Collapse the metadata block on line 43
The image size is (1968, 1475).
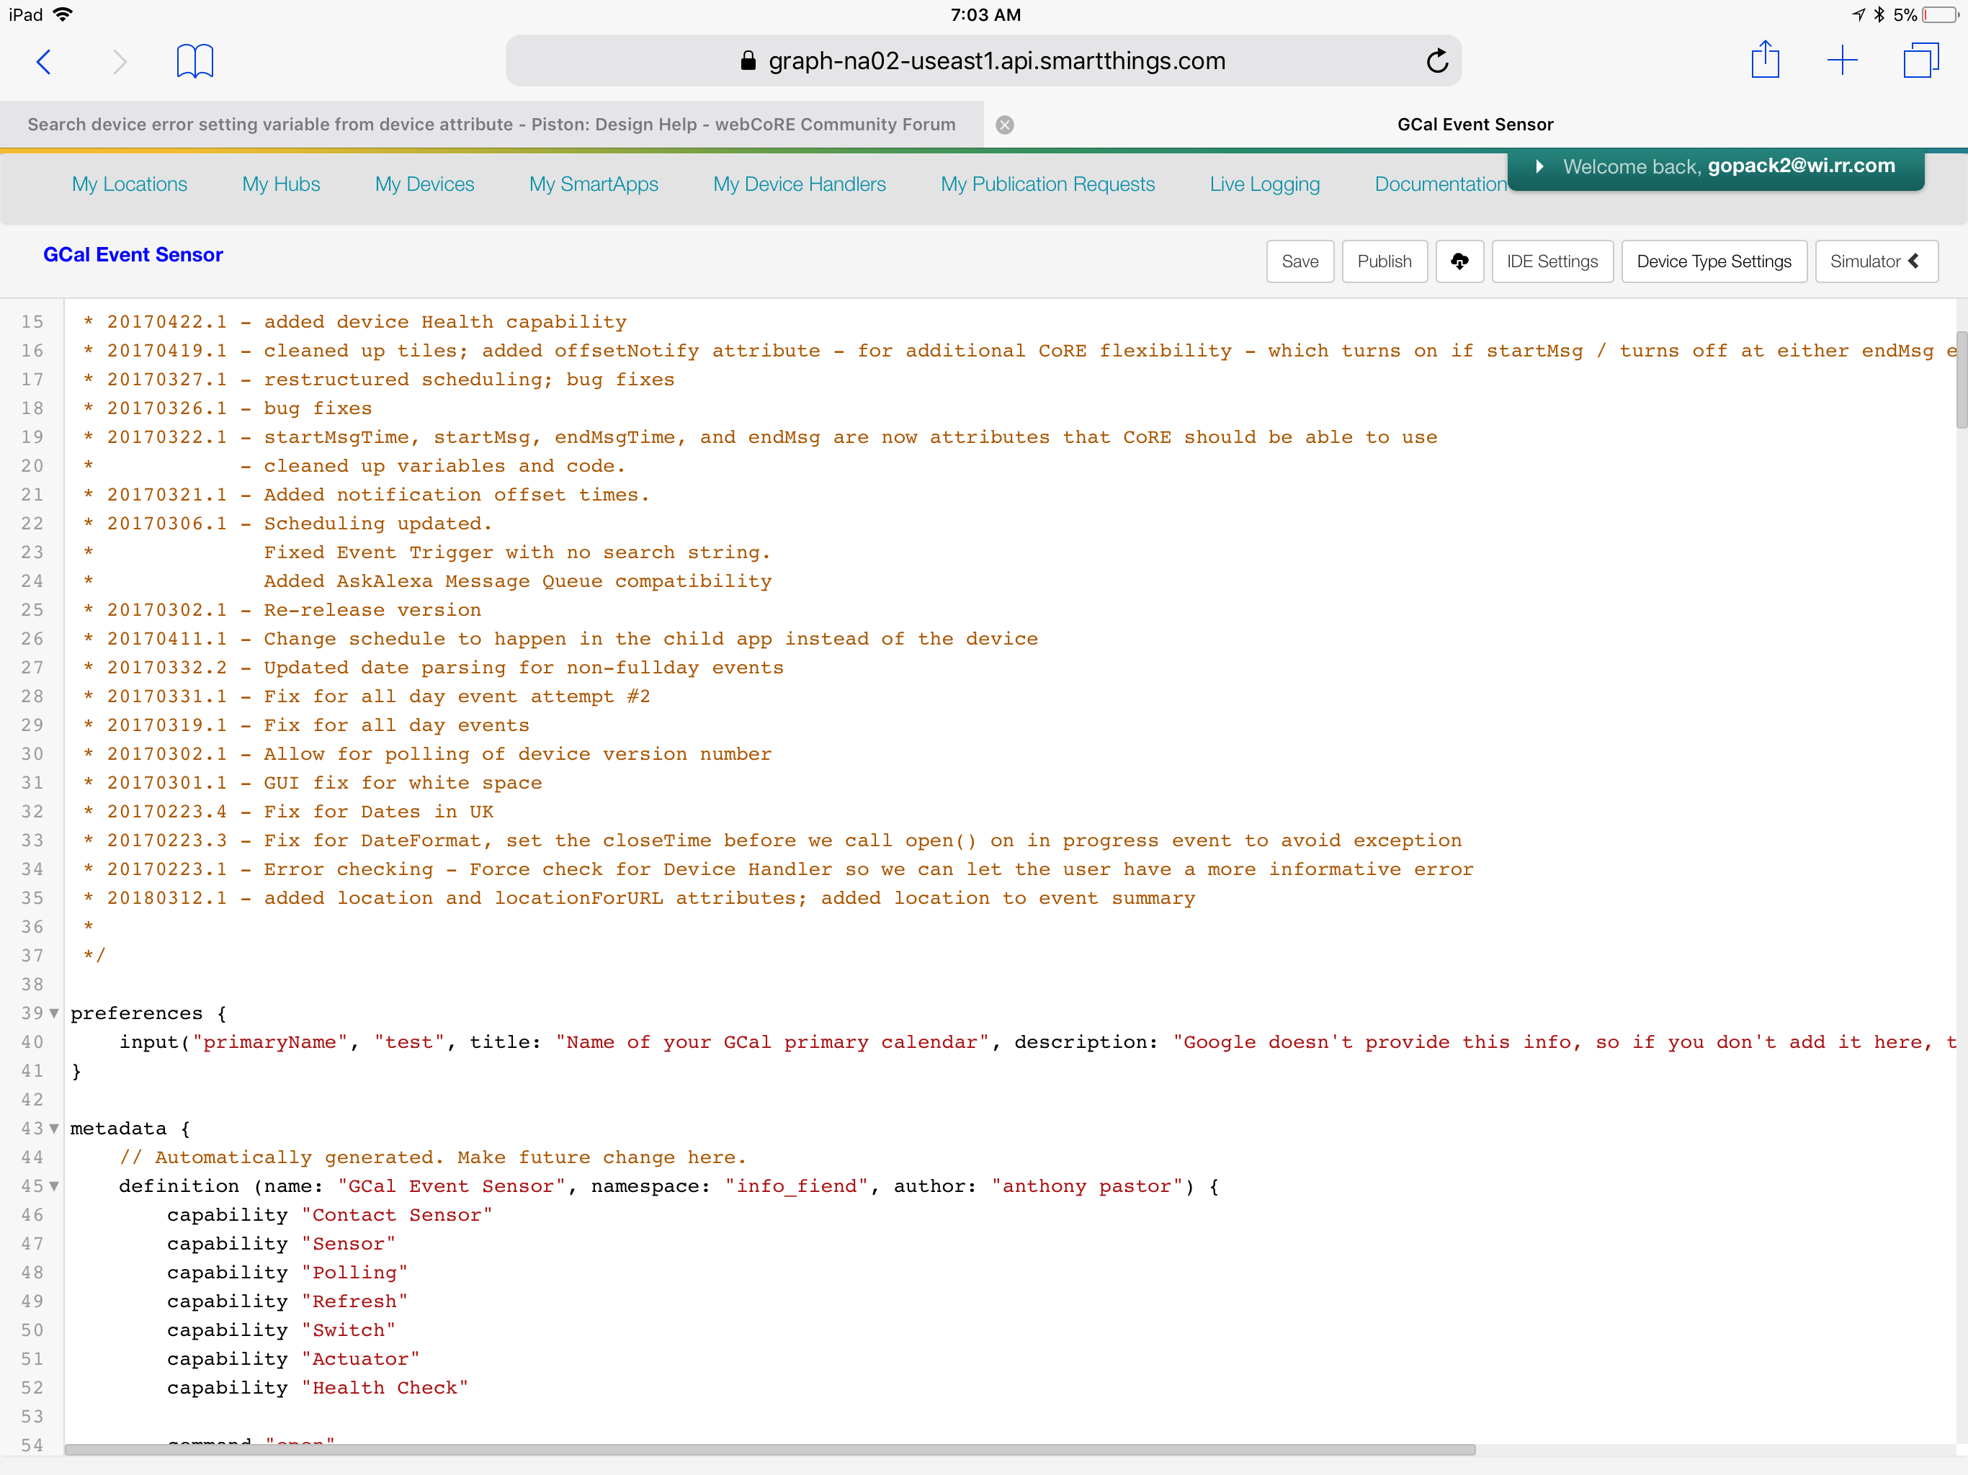tap(54, 1129)
